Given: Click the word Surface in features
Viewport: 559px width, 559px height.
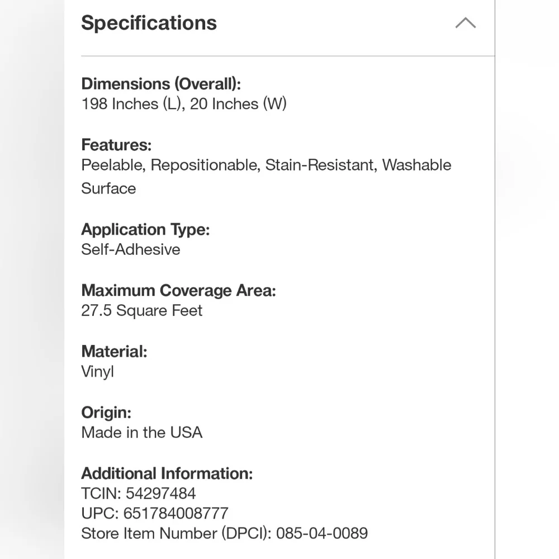Looking at the screenshot, I should pyautogui.click(x=108, y=188).
